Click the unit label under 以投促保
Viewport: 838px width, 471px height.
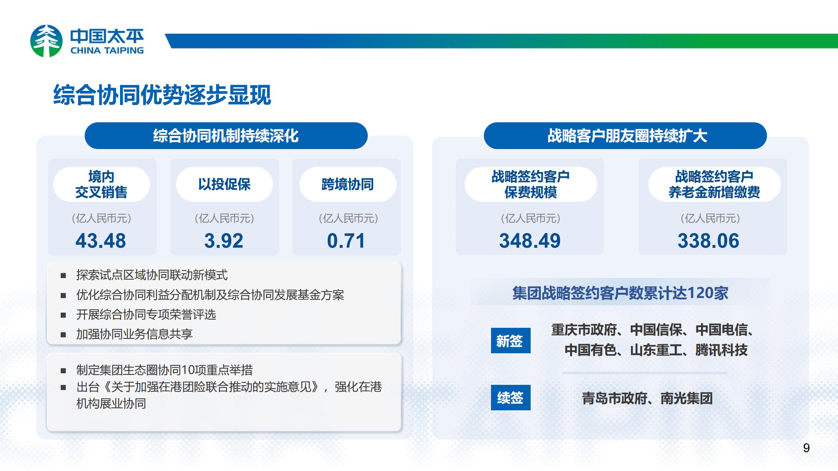click(224, 218)
